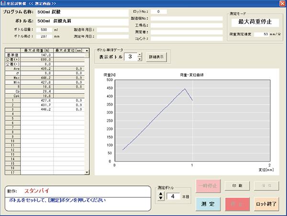Click the 測定ボトル value field showing 4
Image resolution: width=287 pixels, height=216 pixels.
[x=174, y=196]
